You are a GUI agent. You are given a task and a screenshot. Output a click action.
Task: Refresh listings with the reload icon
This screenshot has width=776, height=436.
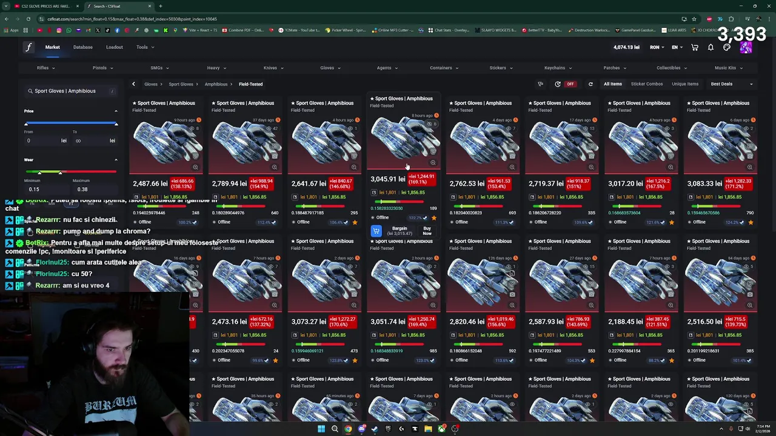pyautogui.click(x=590, y=84)
